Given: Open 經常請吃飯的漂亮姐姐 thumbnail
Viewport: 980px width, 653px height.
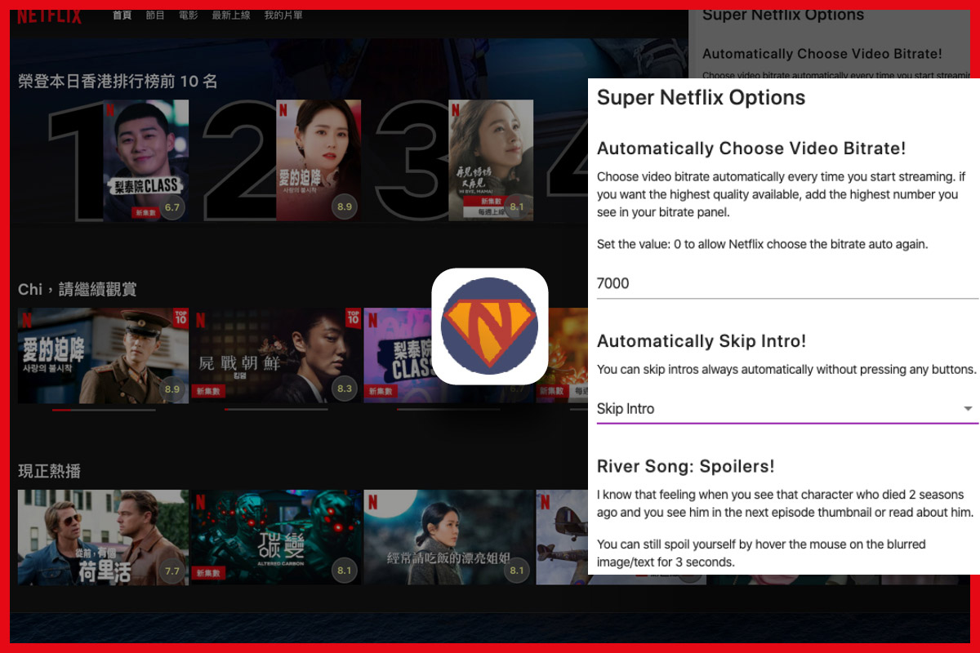Looking at the screenshot, I should point(448,537).
